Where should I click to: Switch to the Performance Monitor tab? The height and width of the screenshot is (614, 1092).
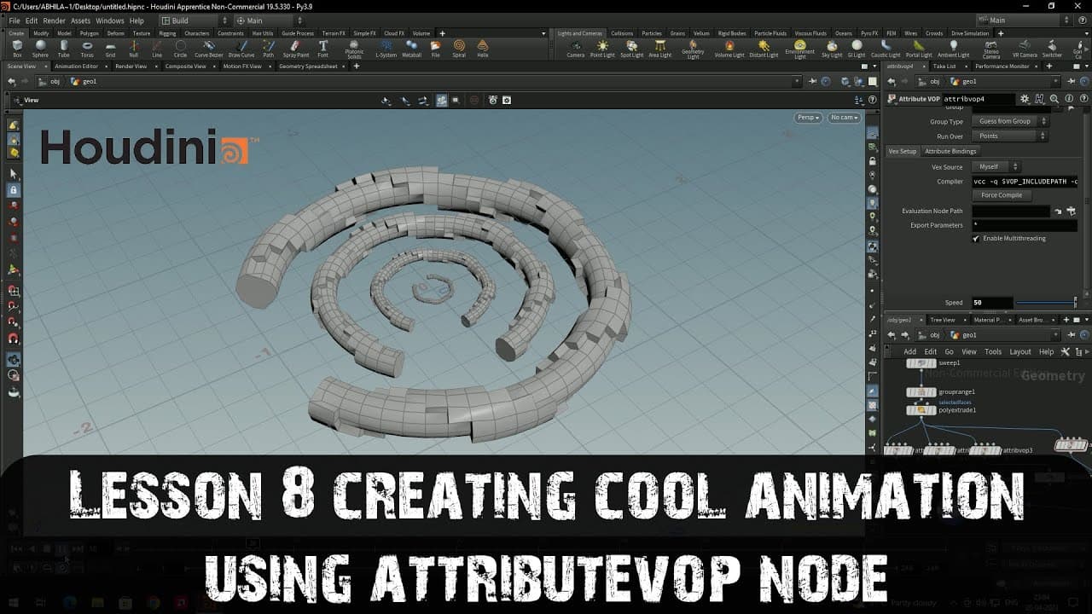coord(1002,66)
